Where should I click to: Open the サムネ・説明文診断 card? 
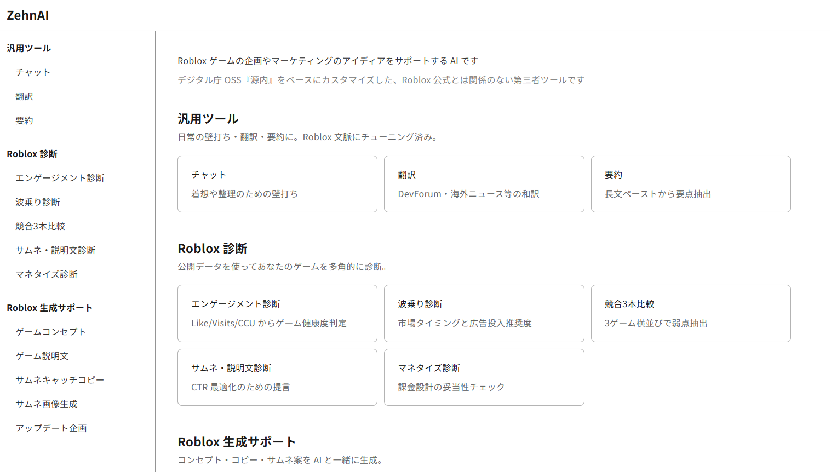point(277,377)
